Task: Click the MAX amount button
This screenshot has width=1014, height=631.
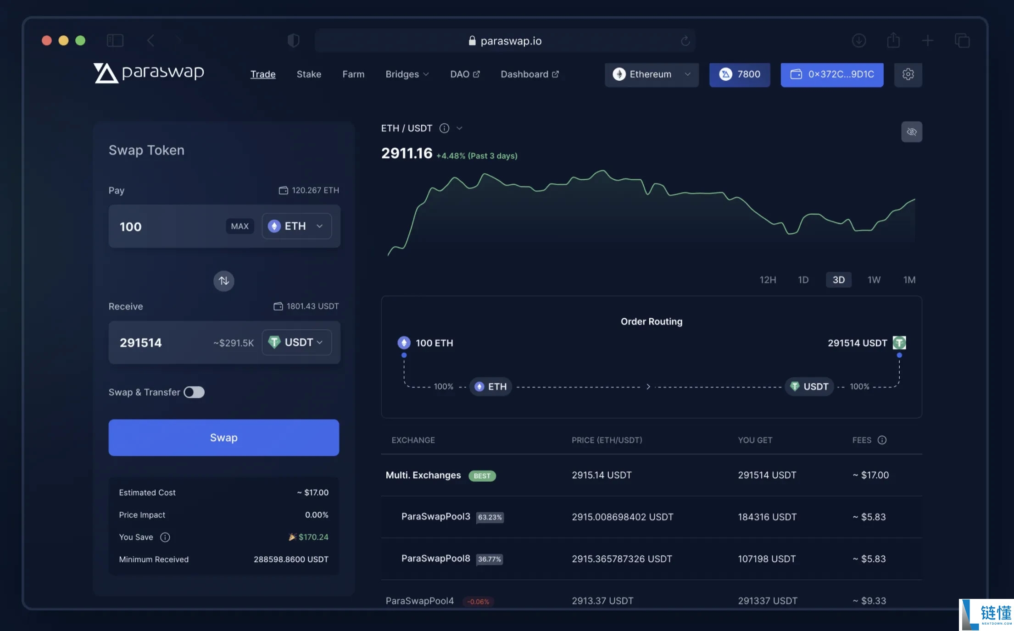Action: click(x=240, y=226)
